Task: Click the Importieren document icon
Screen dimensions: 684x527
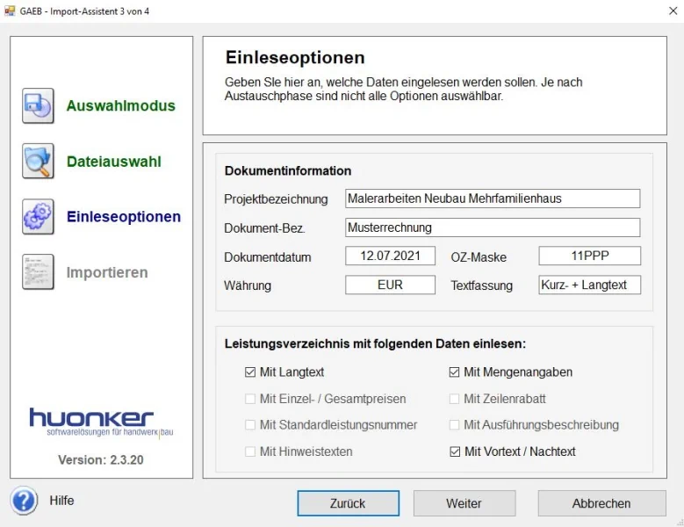Action: [x=38, y=272]
